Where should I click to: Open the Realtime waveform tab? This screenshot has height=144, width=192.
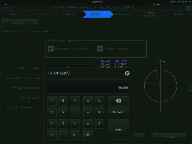151,14
